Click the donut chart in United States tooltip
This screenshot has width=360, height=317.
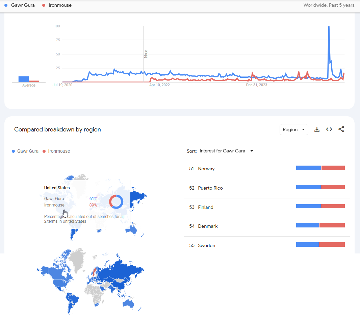(x=116, y=202)
